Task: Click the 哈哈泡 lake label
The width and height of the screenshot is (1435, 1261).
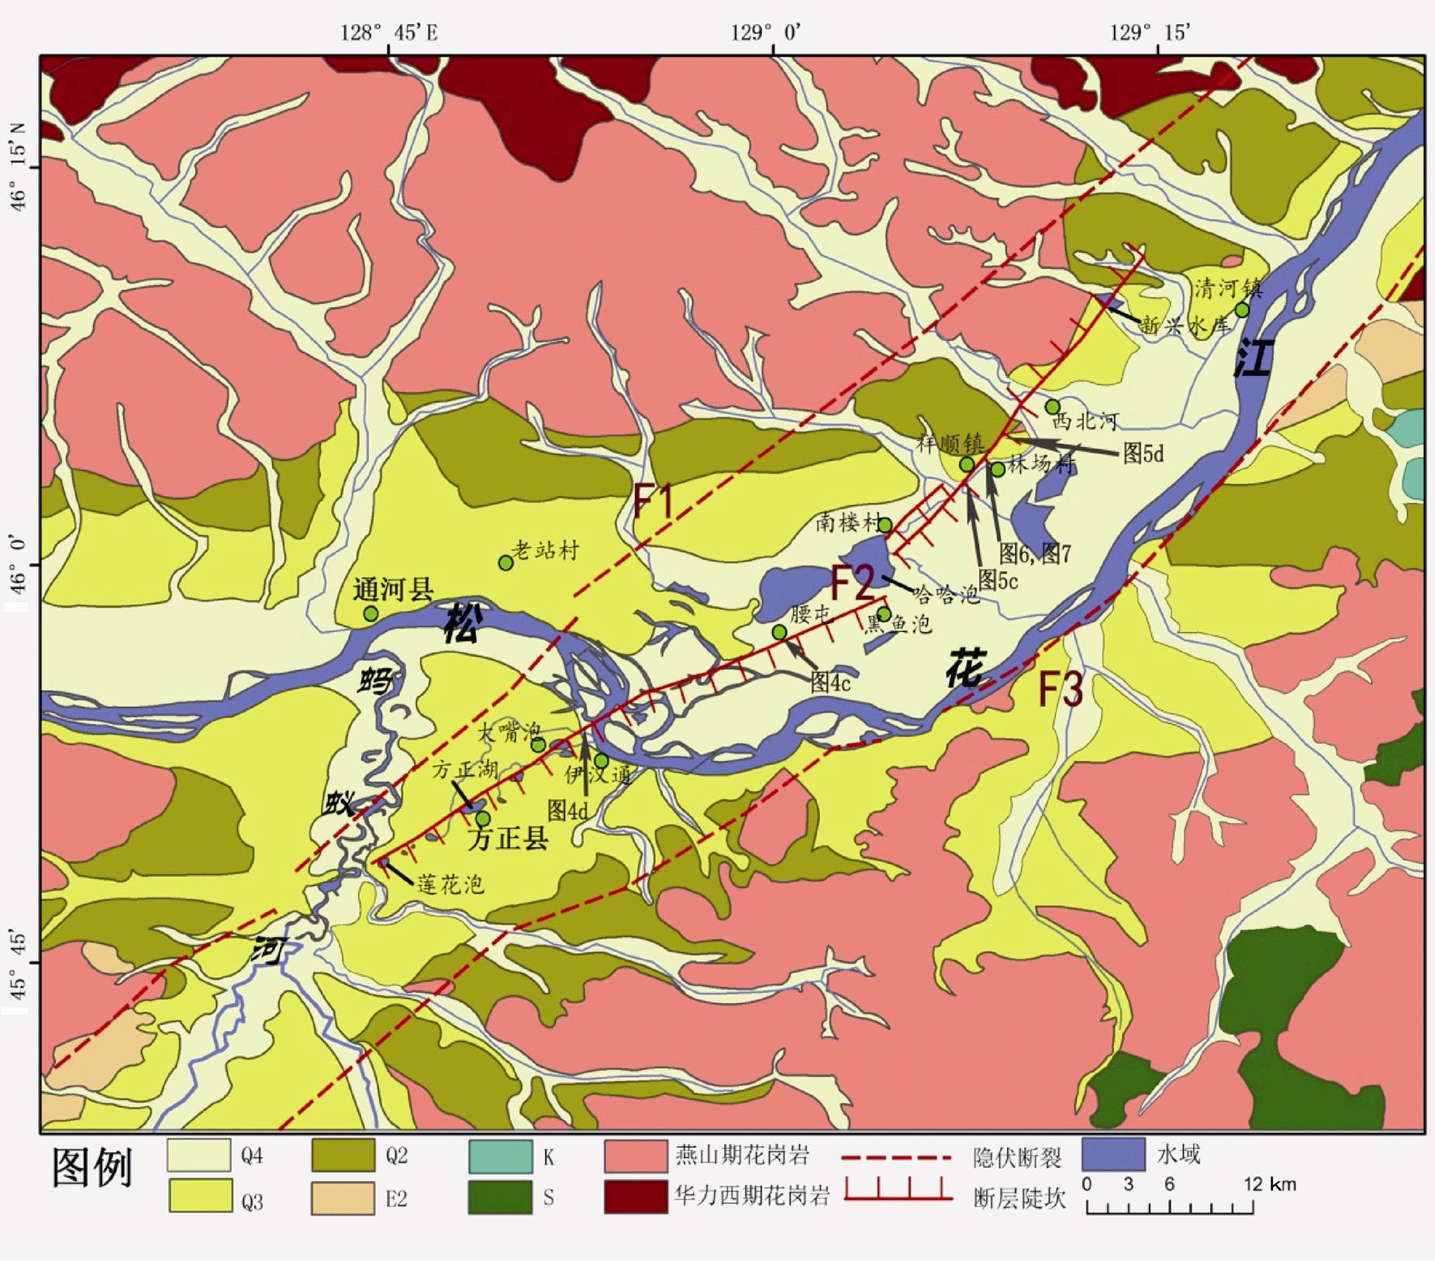Action: click(x=947, y=594)
